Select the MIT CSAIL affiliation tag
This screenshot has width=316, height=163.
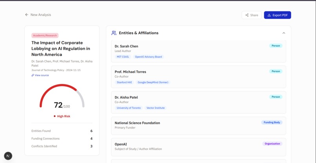[x=123, y=57]
